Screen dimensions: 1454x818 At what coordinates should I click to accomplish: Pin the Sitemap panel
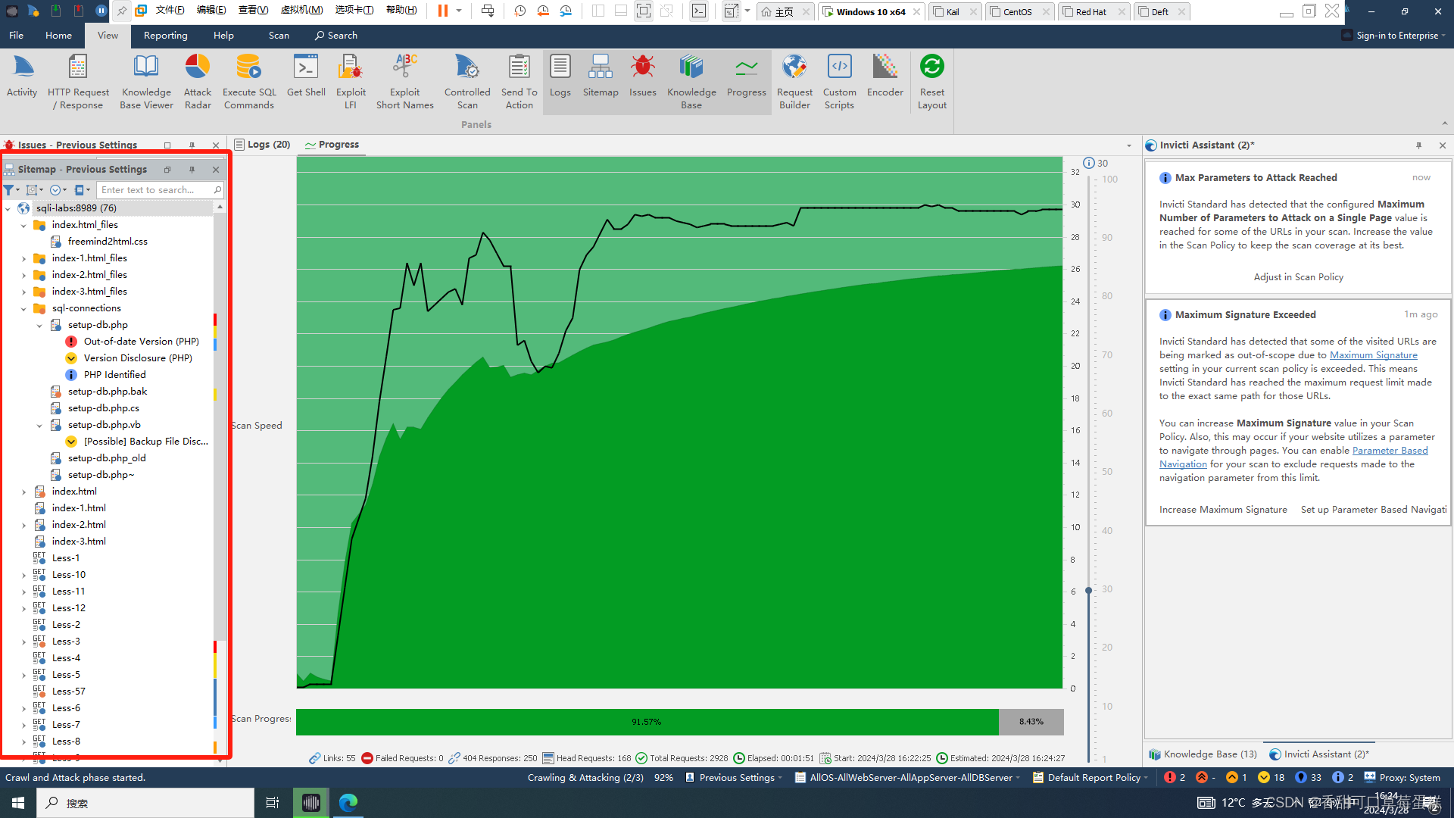pyautogui.click(x=192, y=170)
